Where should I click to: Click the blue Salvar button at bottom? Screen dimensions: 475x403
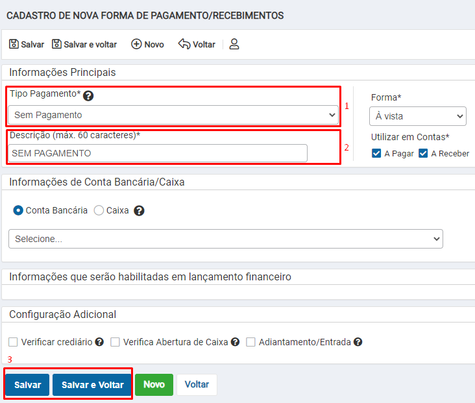click(27, 385)
